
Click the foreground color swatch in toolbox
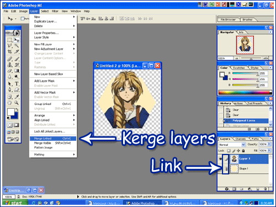pos(11,112)
